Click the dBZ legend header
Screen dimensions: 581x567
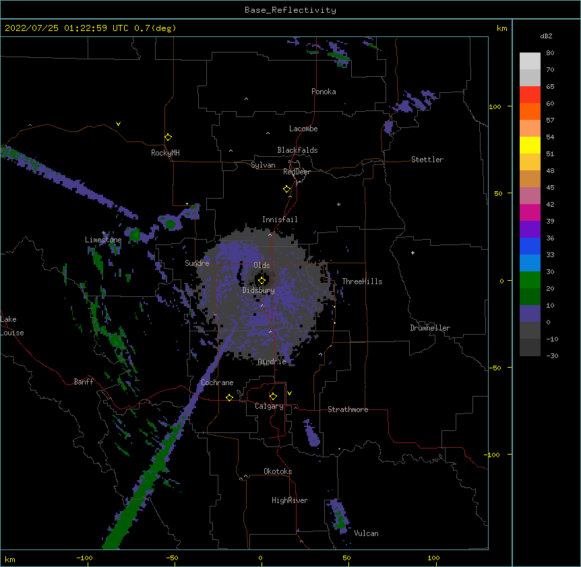pos(546,36)
